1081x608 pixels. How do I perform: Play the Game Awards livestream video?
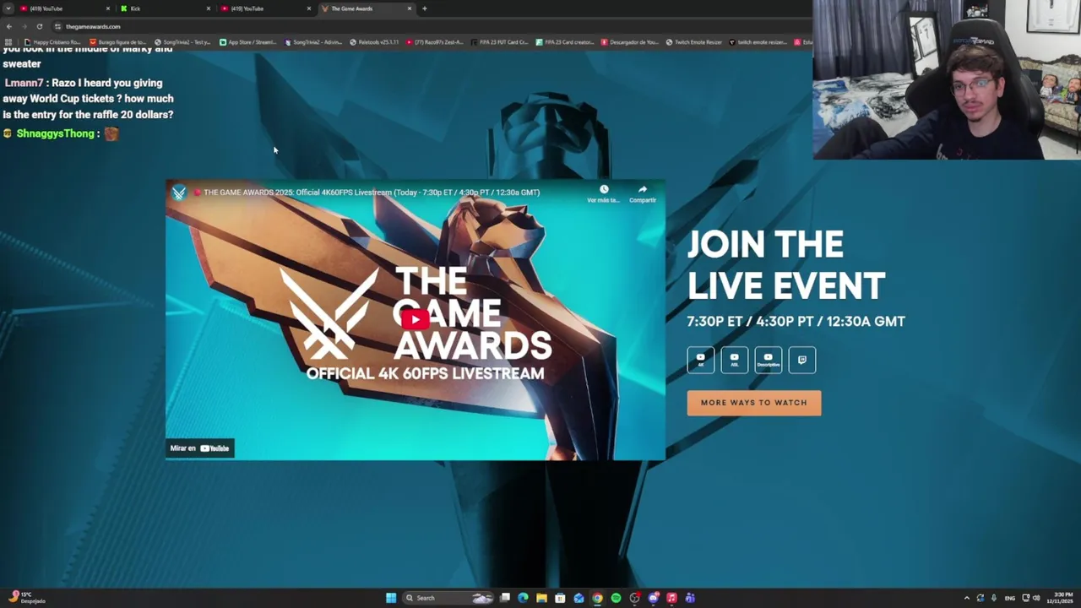click(x=415, y=319)
